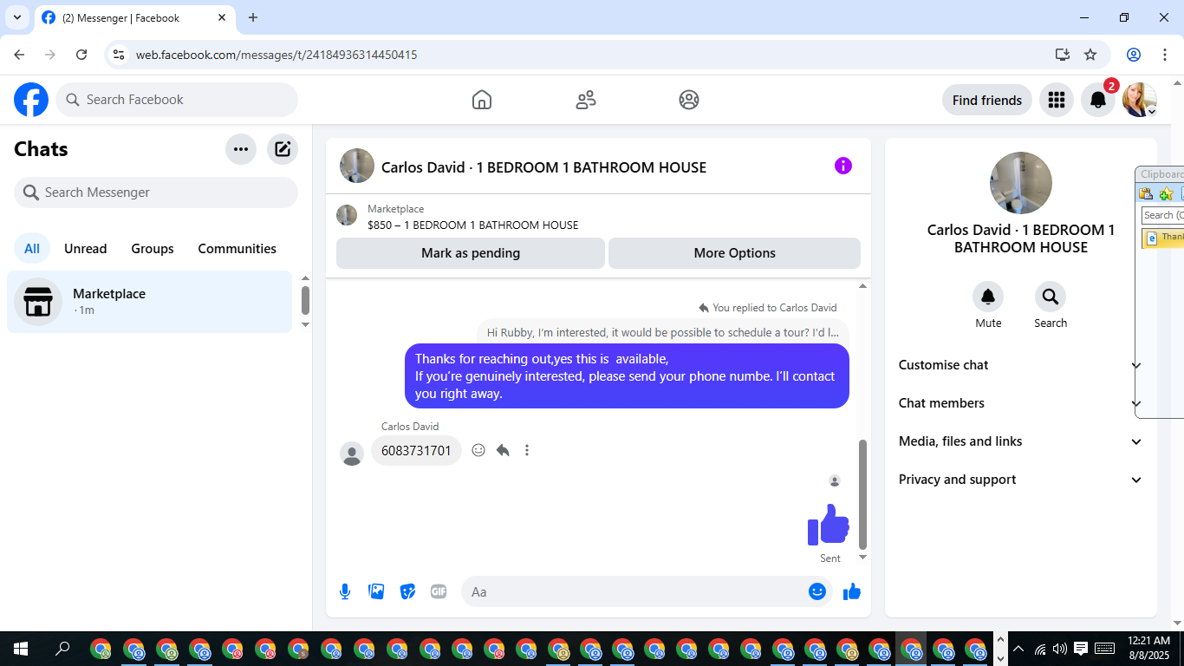Open the Groups circle icon in top navigation
1184x666 pixels.
[689, 100]
